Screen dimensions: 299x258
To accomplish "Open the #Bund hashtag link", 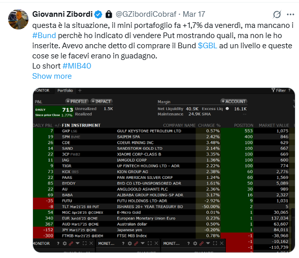I will (44, 36).
